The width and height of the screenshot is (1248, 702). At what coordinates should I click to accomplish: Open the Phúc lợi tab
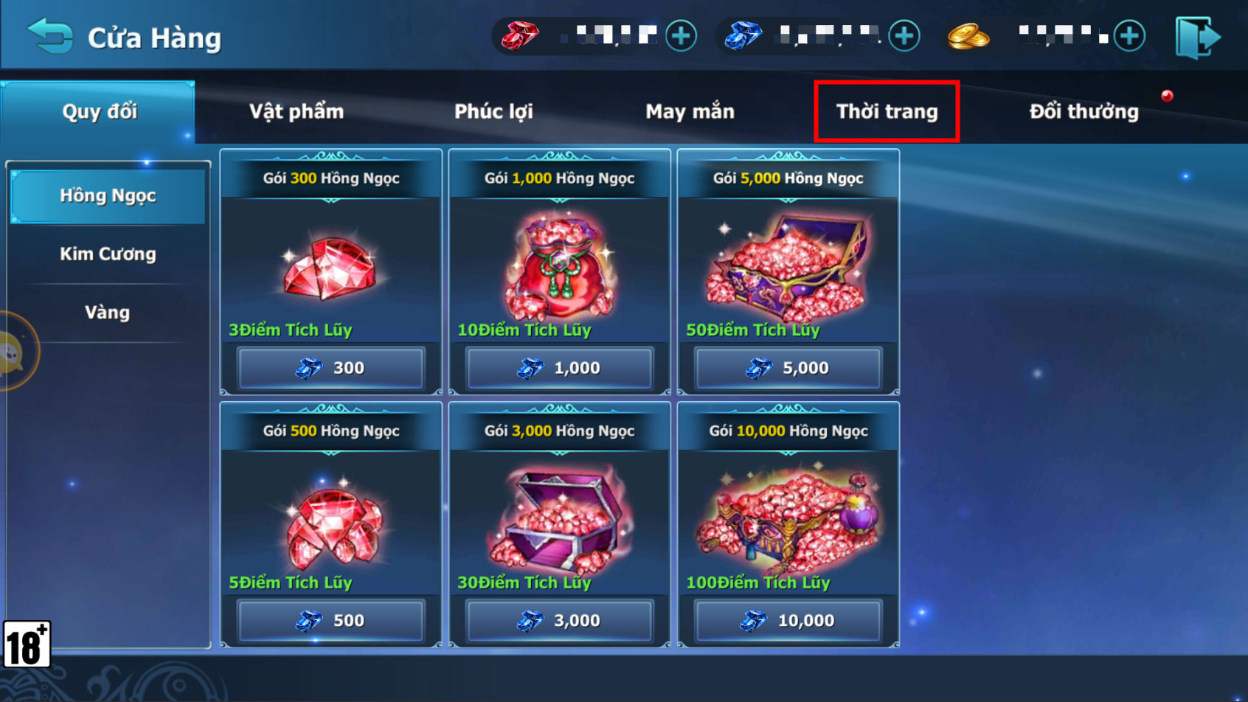493,111
